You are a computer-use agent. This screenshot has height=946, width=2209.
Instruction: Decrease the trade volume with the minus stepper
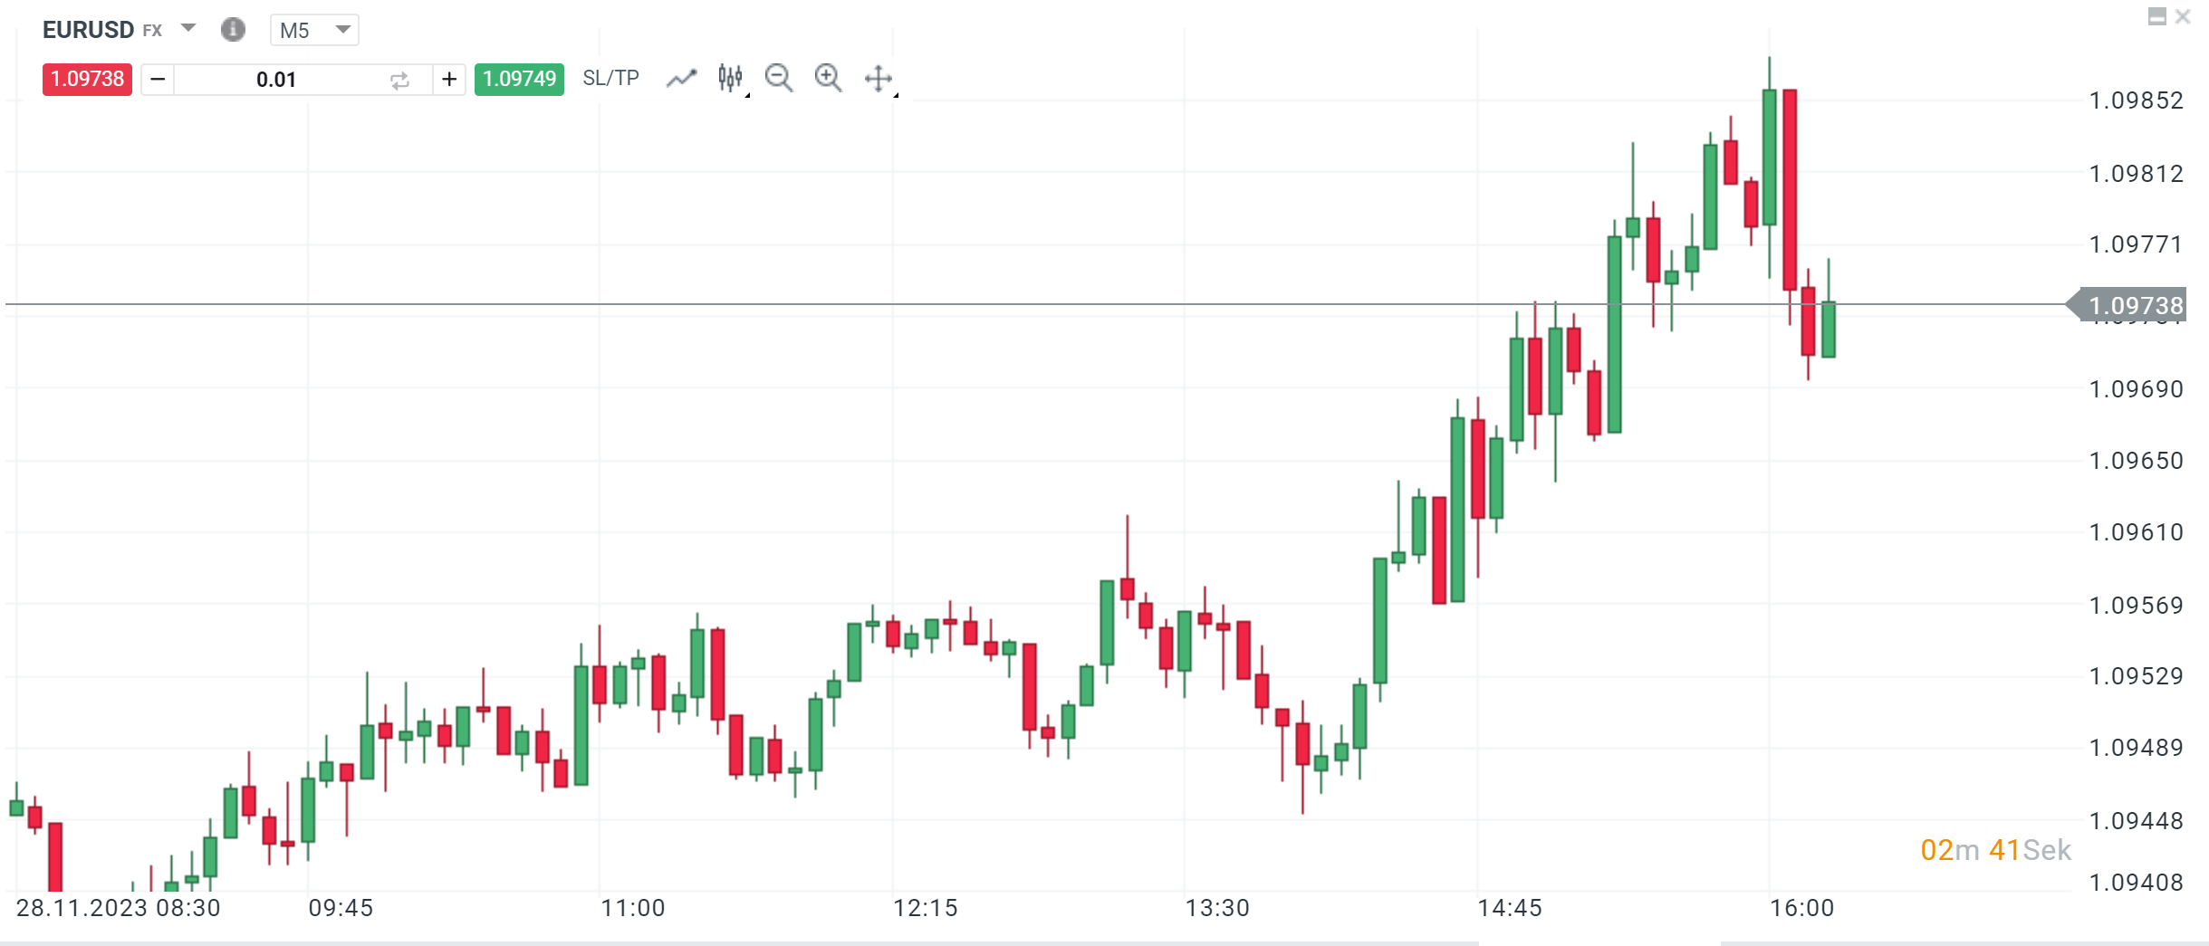[x=157, y=79]
